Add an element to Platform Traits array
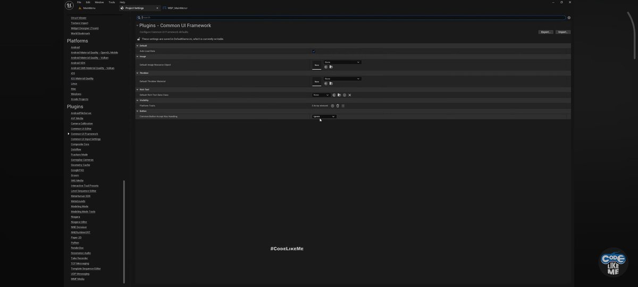 (x=333, y=106)
